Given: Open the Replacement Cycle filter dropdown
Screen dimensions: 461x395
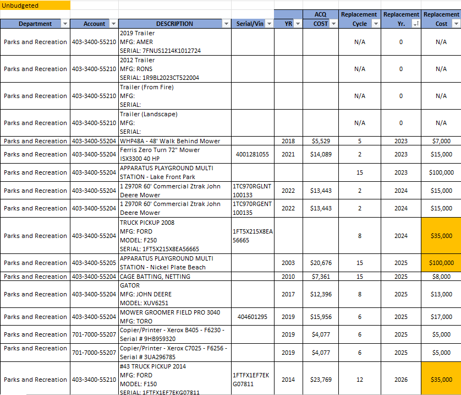Looking at the screenshot, I should 376,24.
